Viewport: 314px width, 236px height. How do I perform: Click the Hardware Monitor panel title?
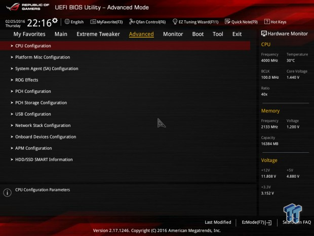(288, 33)
